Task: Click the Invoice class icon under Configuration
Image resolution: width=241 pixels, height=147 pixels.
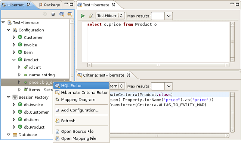Action: 20,45
